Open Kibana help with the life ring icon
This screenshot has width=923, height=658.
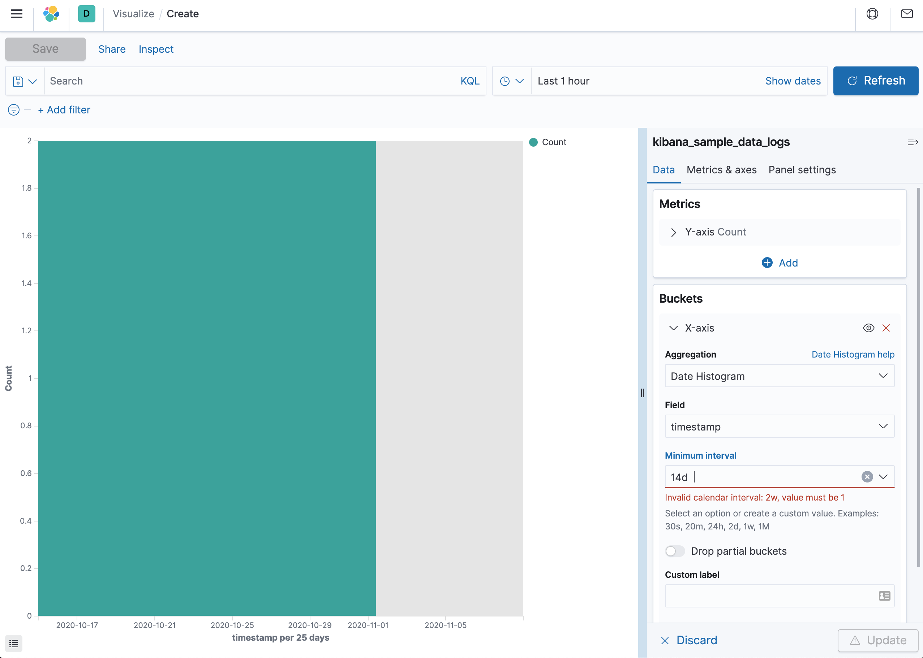872,14
